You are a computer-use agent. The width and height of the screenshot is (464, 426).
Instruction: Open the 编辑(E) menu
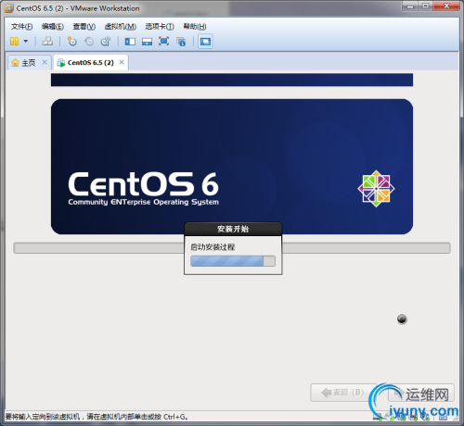tap(53, 27)
